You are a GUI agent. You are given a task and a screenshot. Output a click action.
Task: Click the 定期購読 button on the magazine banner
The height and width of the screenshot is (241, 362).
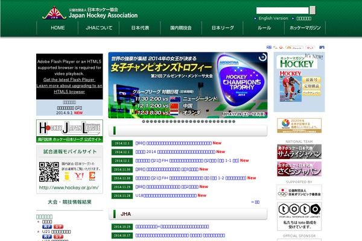point(311,86)
